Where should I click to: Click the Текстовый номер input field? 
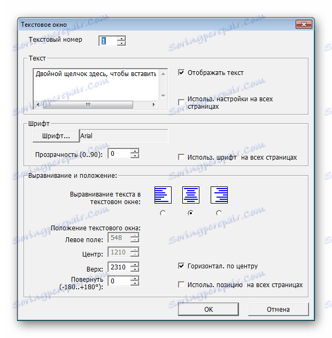click(108, 41)
